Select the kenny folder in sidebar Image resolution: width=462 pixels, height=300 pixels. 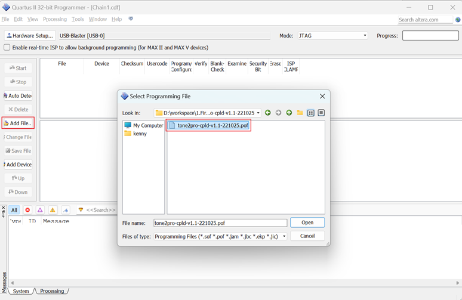tap(135, 134)
